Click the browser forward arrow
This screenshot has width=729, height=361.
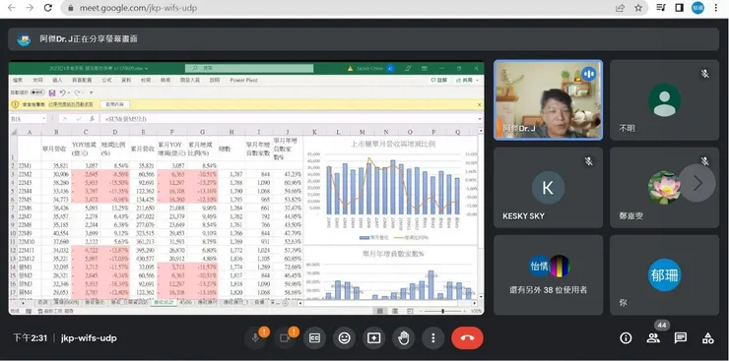pos(30,8)
